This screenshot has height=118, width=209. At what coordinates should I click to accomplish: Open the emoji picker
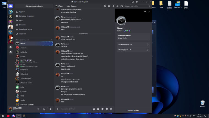click(107, 109)
